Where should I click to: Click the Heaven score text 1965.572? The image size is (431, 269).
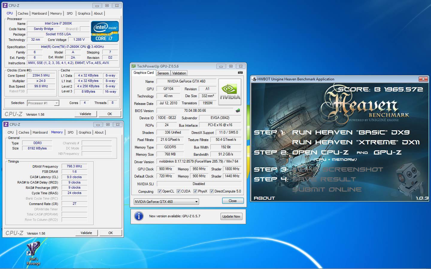click(403, 89)
